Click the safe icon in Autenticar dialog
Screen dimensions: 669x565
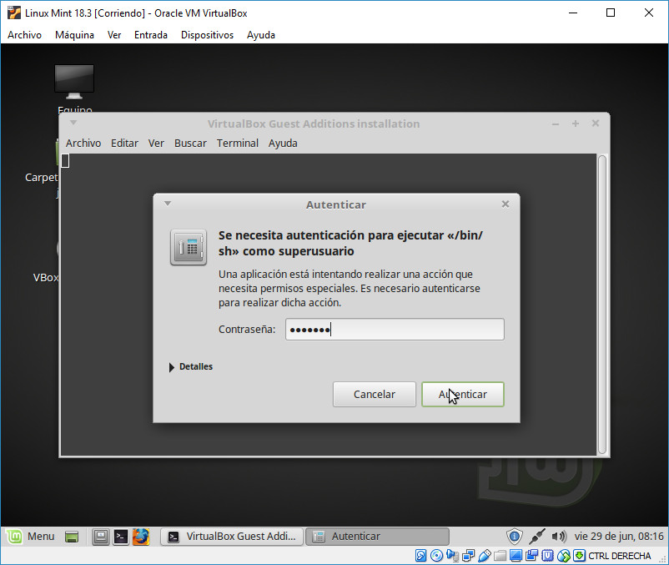(x=189, y=247)
